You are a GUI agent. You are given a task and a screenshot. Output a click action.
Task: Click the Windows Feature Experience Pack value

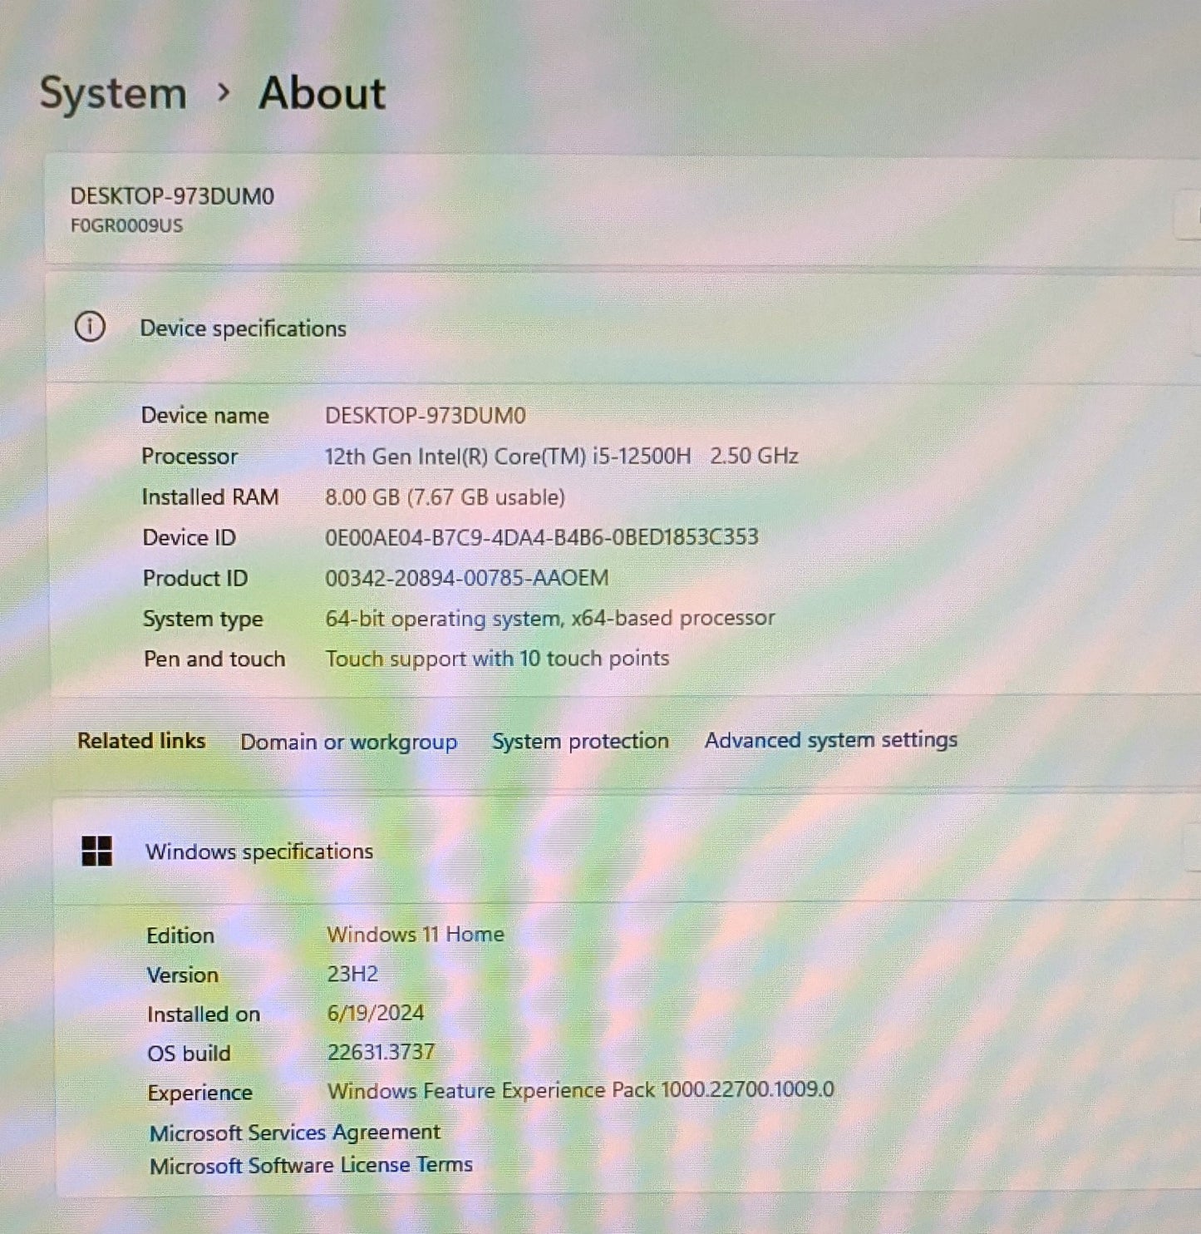[x=581, y=1090]
